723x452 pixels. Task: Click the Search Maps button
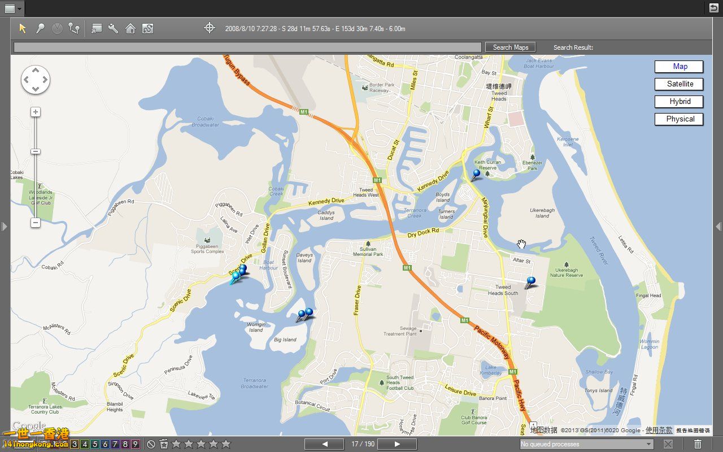click(510, 47)
